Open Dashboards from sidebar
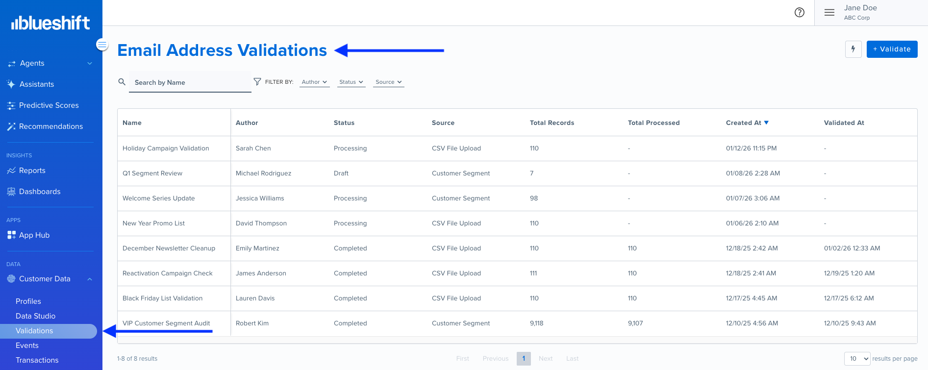The height and width of the screenshot is (370, 928). click(x=40, y=192)
